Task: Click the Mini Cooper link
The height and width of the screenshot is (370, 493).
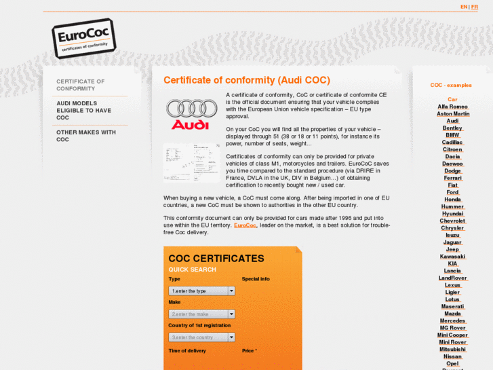Action: click(x=453, y=335)
